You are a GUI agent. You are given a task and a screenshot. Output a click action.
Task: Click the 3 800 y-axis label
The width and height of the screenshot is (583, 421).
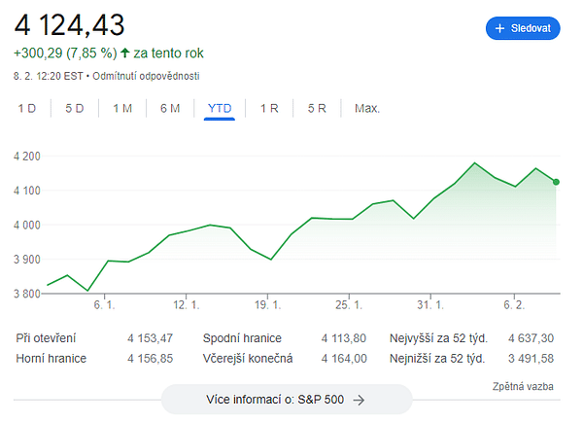click(27, 294)
